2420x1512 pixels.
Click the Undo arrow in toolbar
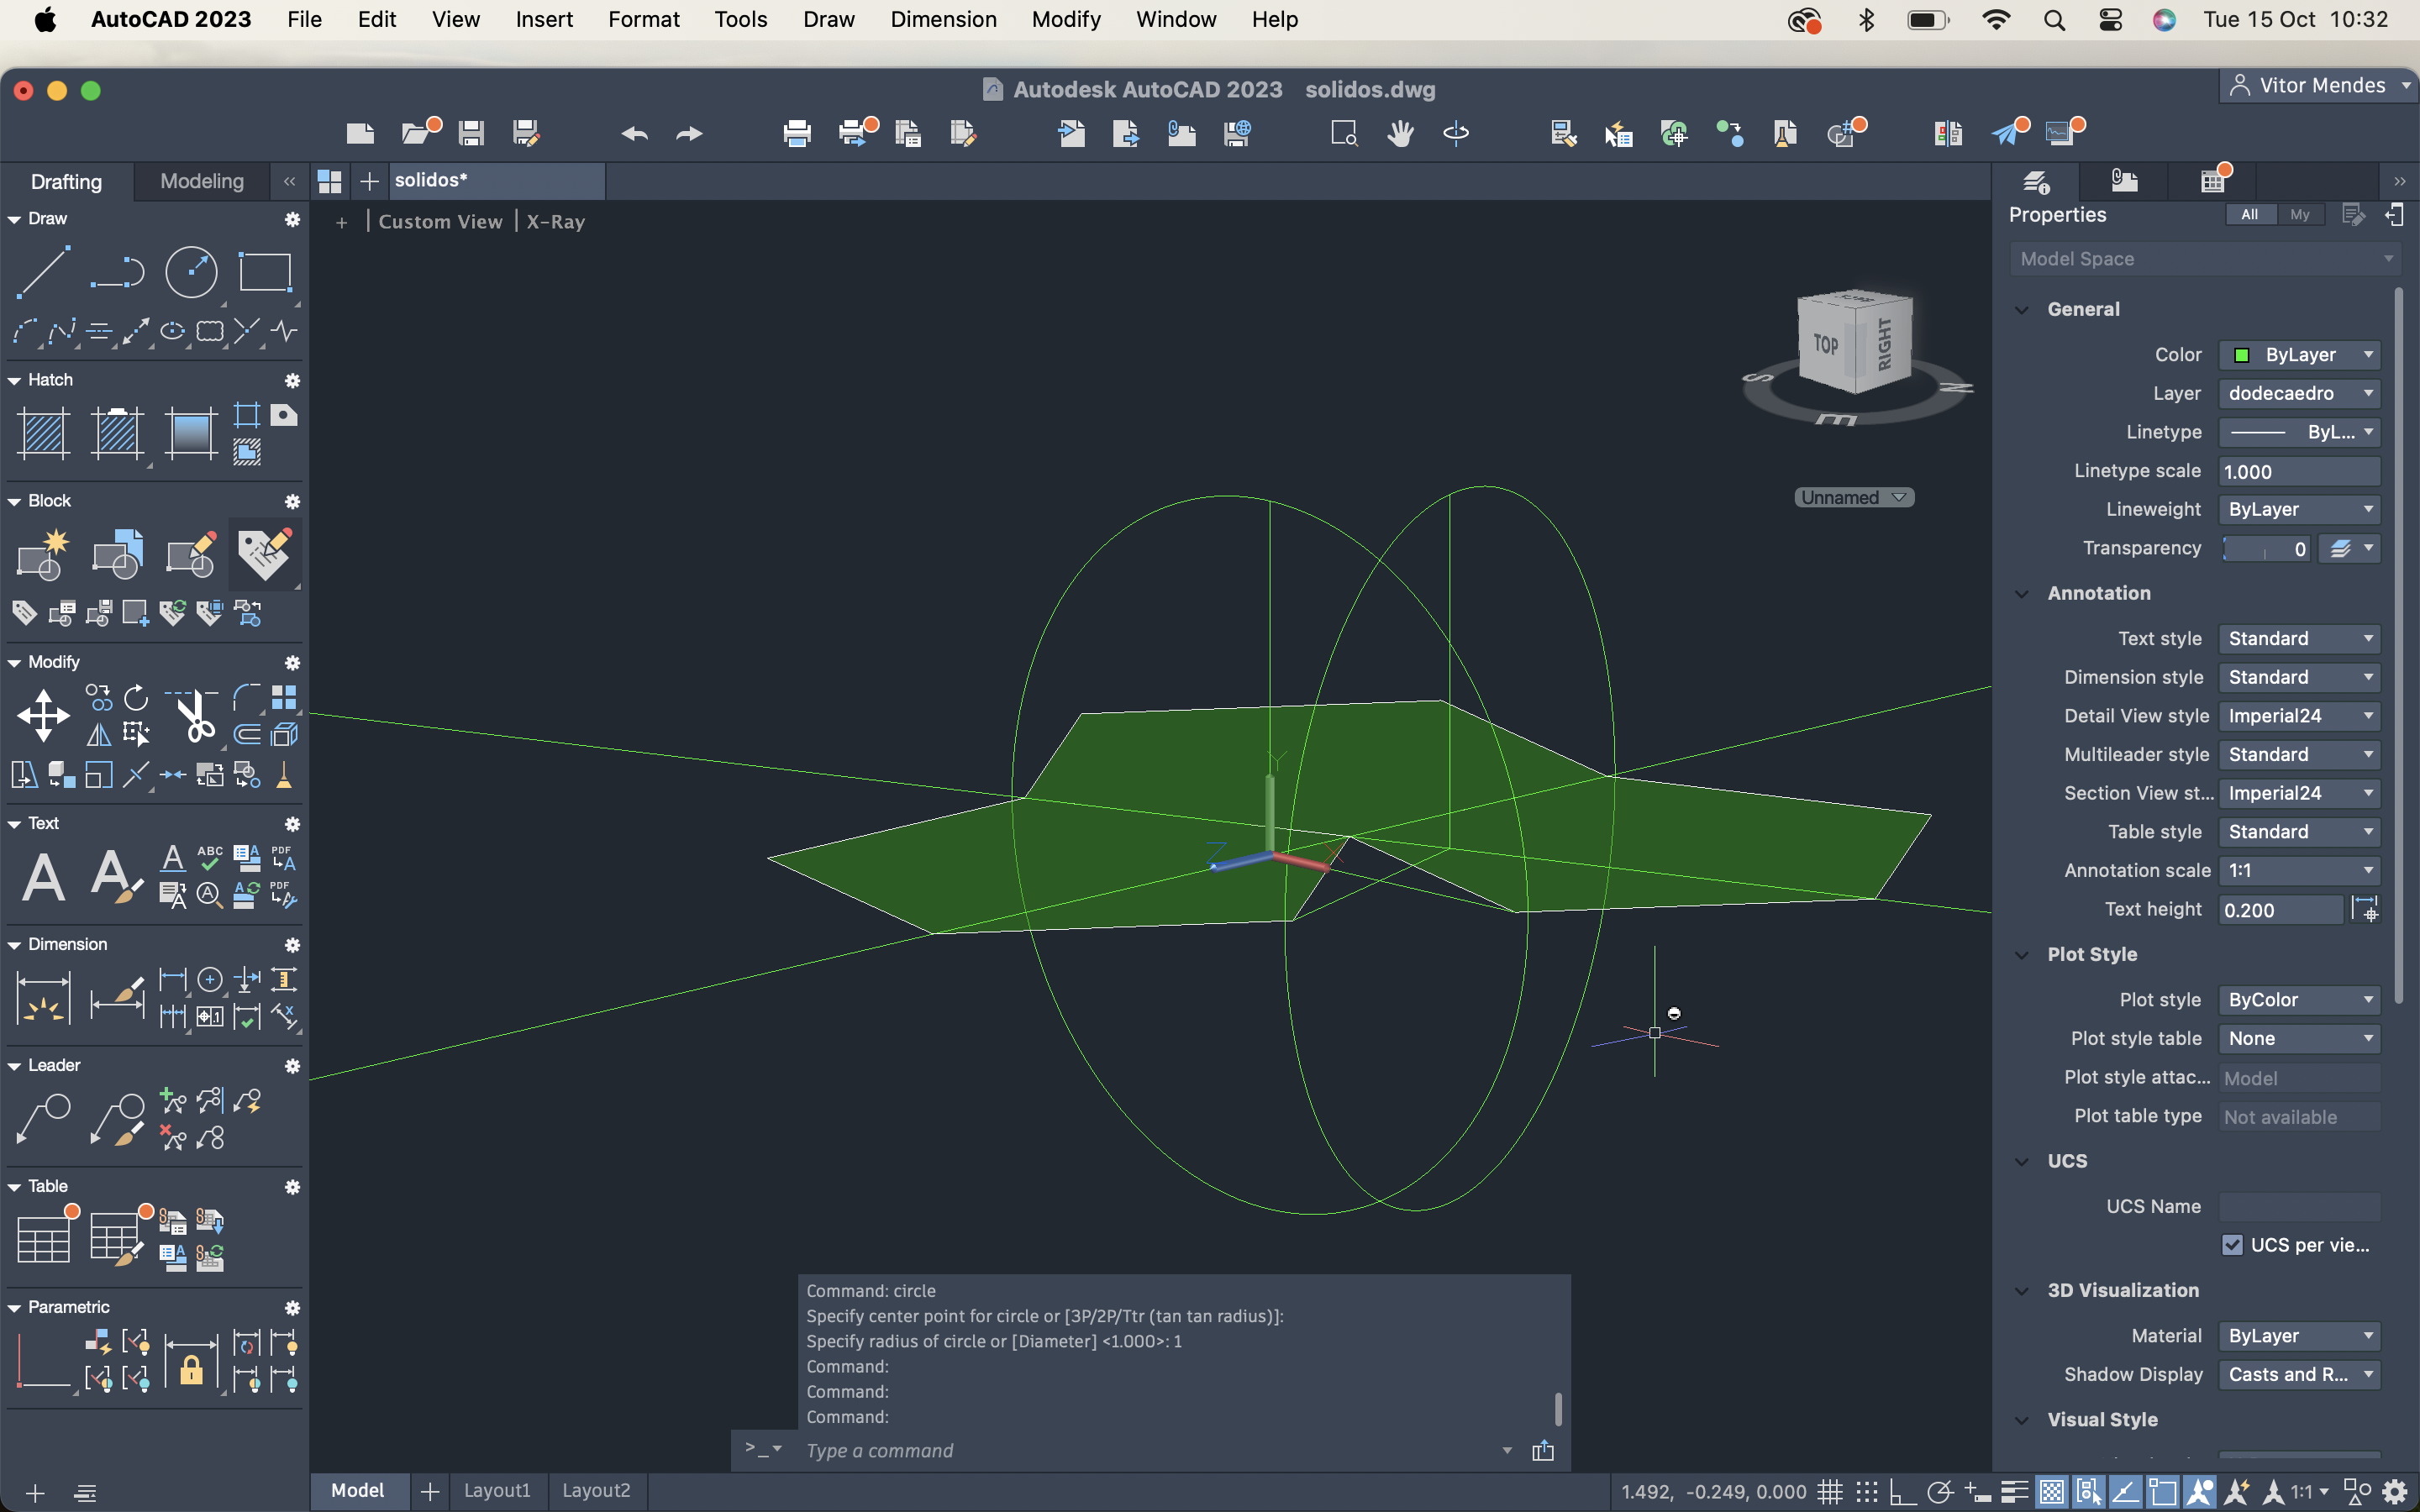(x=634, y=133)
